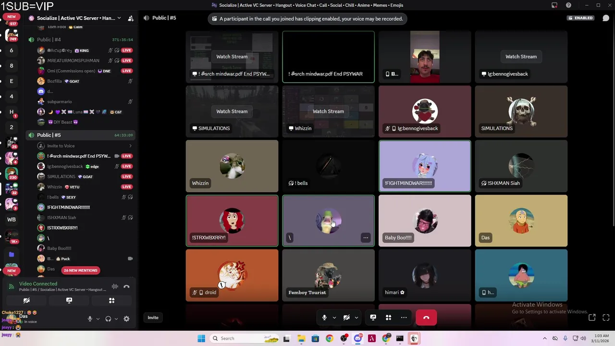Click the clipping ENABLED badge

[x=580, y=18]
